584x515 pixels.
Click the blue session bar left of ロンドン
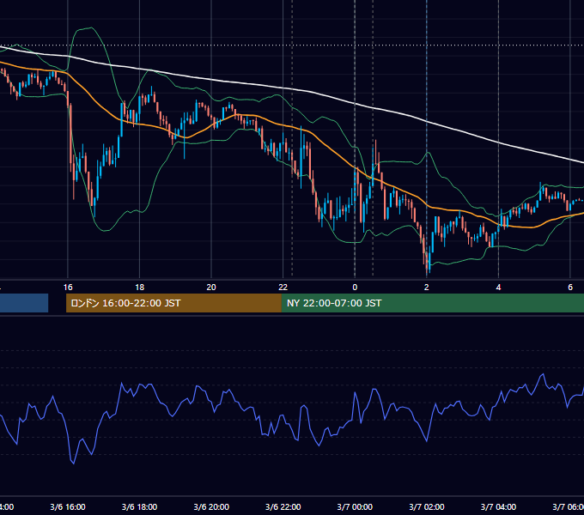24,303
